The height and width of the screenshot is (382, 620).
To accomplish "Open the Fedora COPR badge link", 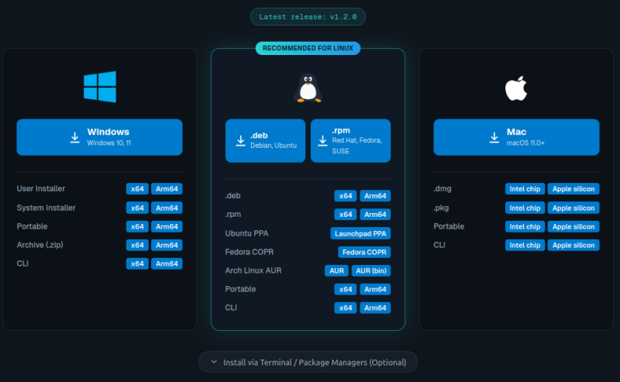I will (364, 252).
